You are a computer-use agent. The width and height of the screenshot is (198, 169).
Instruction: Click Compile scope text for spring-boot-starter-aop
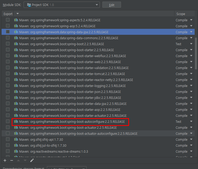pyautogui.click(x=181, y=110)
